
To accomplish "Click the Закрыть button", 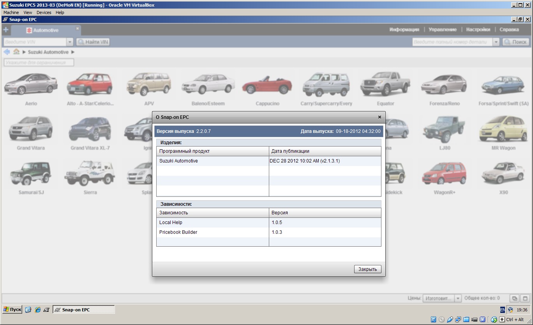I will tap(367, 269).
